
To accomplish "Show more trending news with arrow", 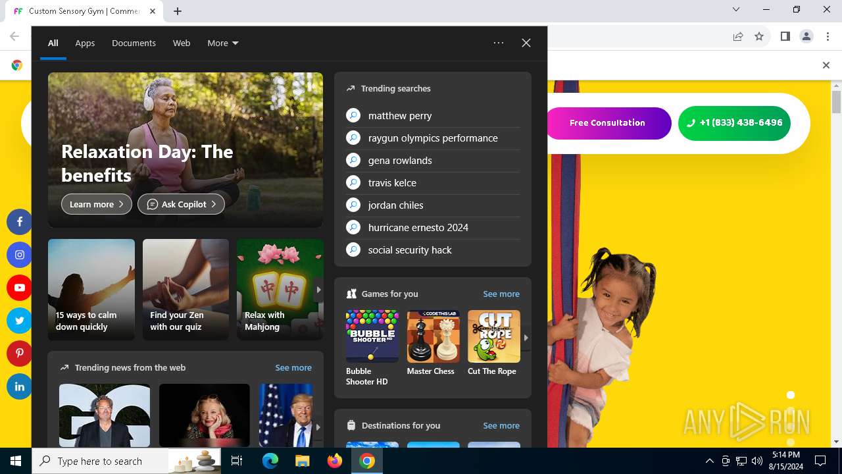I will 318,427.
